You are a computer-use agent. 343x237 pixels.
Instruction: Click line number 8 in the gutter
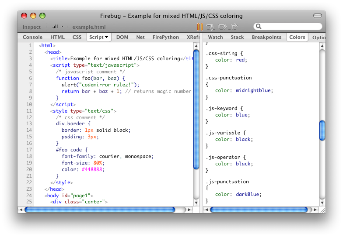point(31,91)
